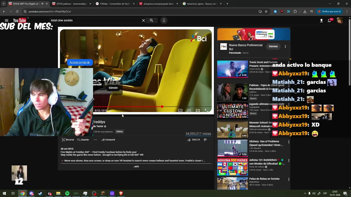Screen dimensions: 351x197
Task: Open Chrome downloads icon
Action: (x=305, y=11)
